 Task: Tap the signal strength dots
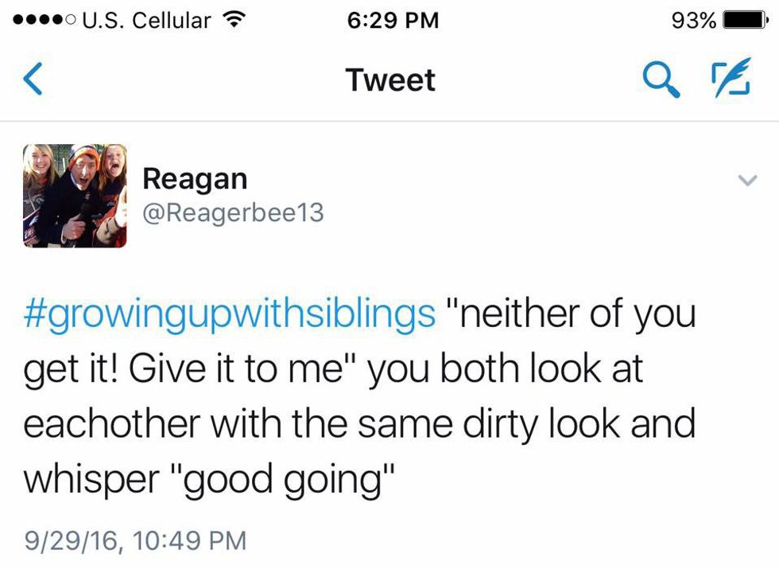pyautogui.click(x=40, y=21)
